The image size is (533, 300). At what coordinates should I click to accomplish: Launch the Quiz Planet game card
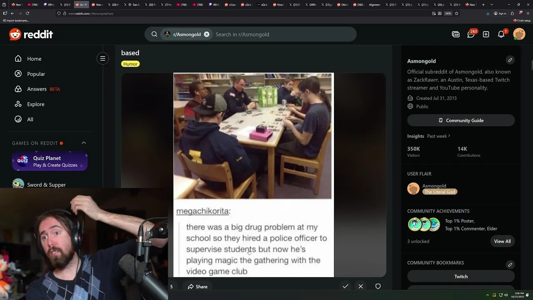(x=50, y=161)
